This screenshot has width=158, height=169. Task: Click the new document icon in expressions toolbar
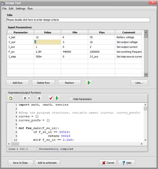click(11, 98)
